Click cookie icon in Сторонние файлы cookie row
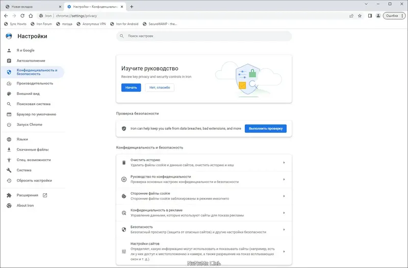Screen dimensions: 408x268 [124, 196]
